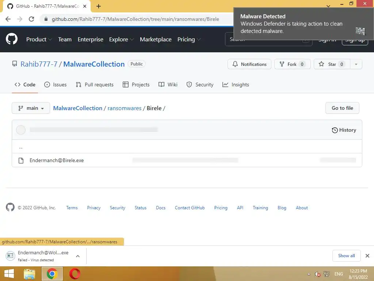
Task: Reload the page with the refresh icon
Action: click(x=31, y=19)
